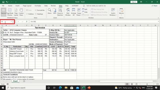Screen dimensions: 160x90
Task: Open the Page Layout tab
Action: pos(27,6)
